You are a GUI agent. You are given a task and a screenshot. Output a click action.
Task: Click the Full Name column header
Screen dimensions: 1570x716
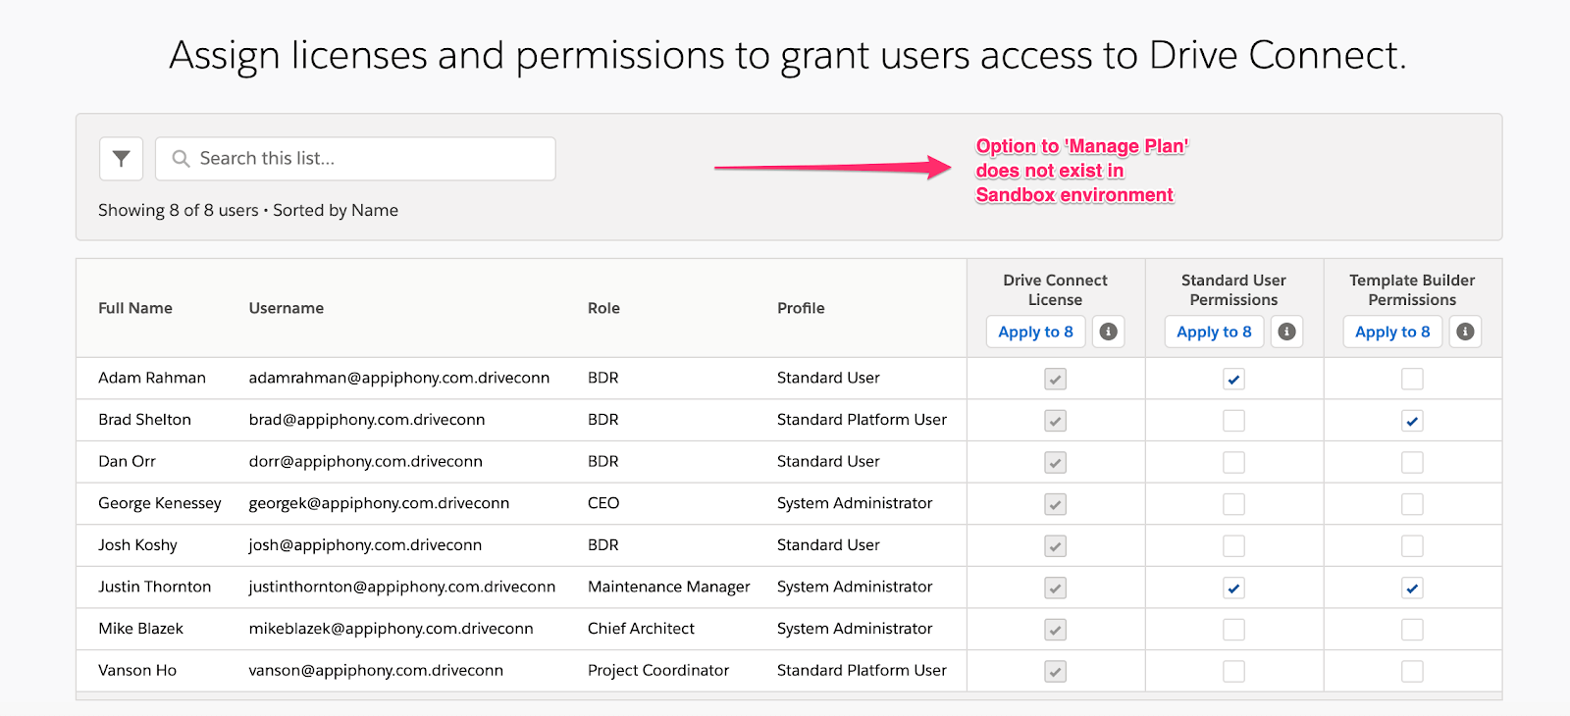pyautogui.click(x=135, y=308)
